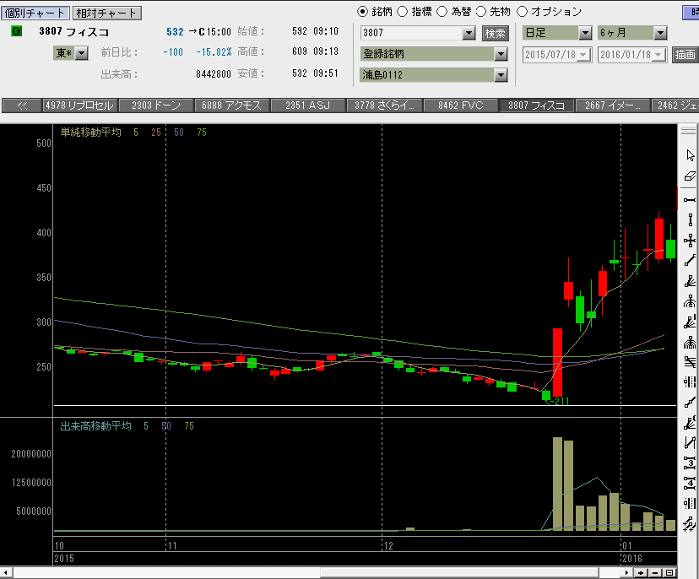Click into the 3807 stock code field

(411, 33)
